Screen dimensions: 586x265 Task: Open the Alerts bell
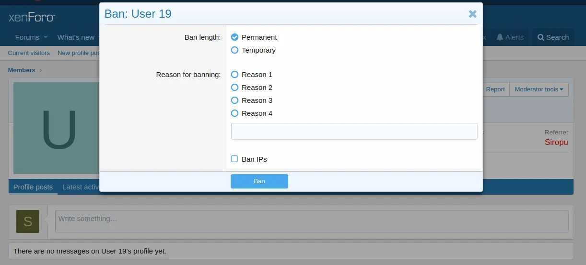[509, 37]
